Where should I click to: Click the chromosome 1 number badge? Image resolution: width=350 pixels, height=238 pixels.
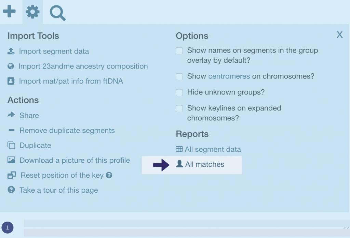[x=8, y=227]
